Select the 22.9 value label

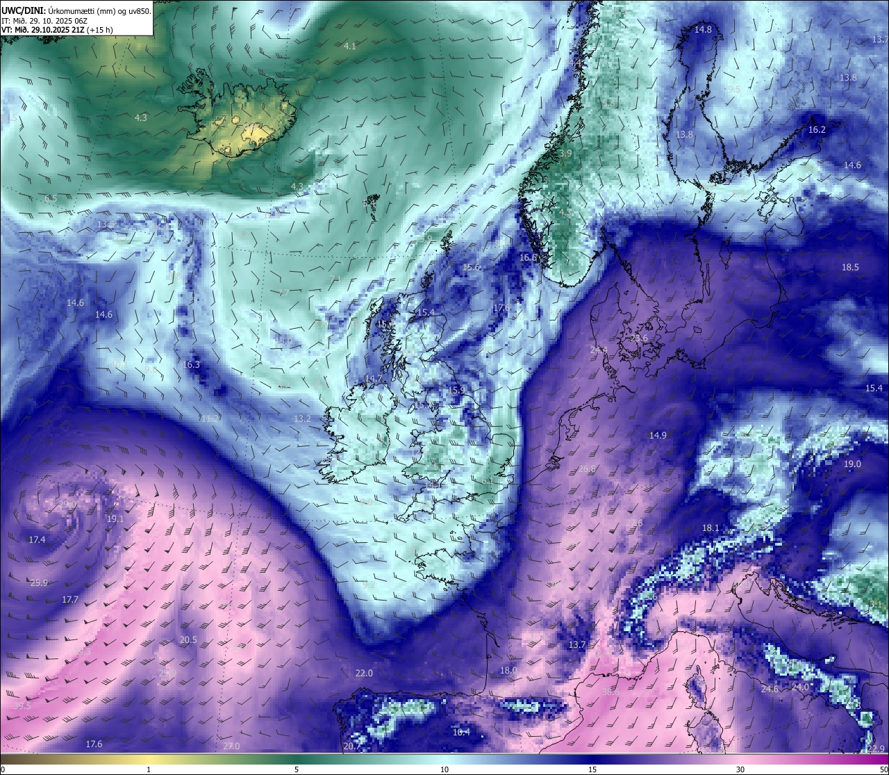[x=876, y=749]
